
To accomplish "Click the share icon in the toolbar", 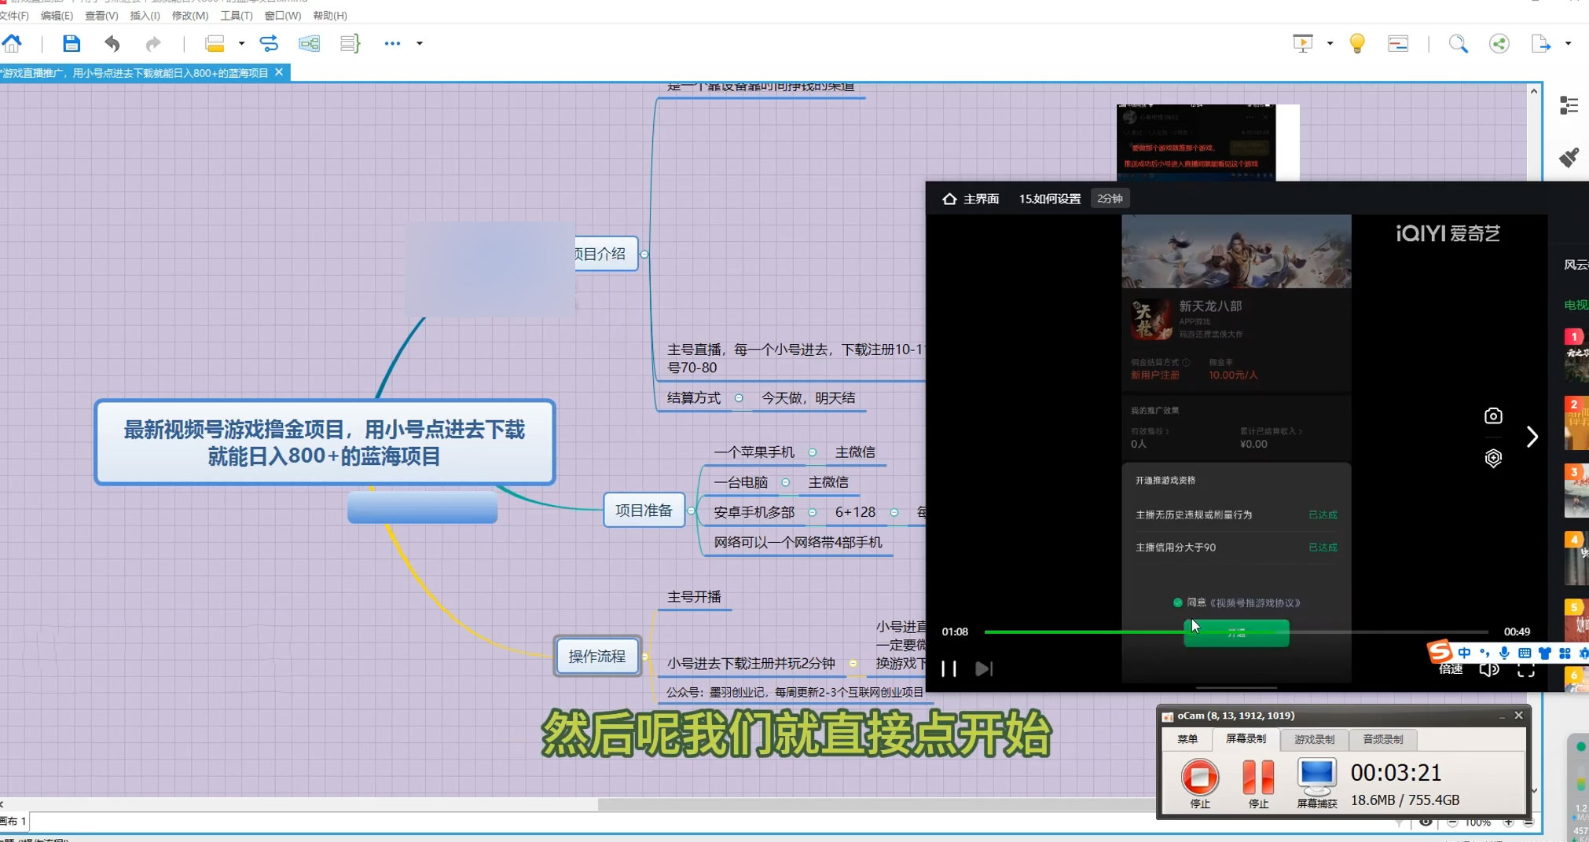I will point(1499,43).
